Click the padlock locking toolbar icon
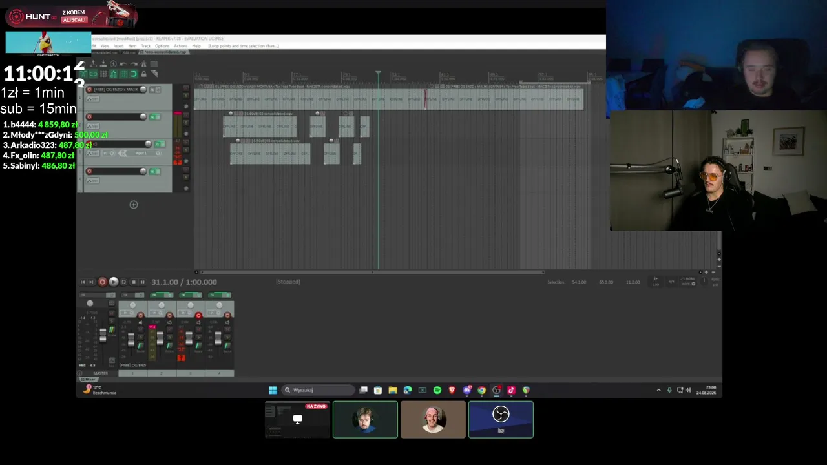Image resolution: width=827 pixels, height=465 pixels. (143, 74)
